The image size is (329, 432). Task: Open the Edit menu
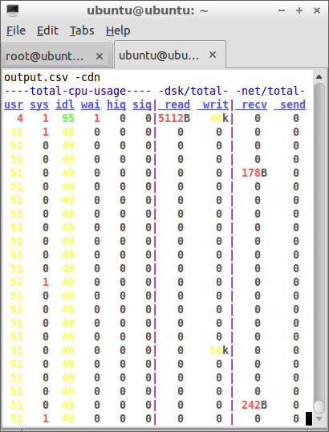click(47, 31)
